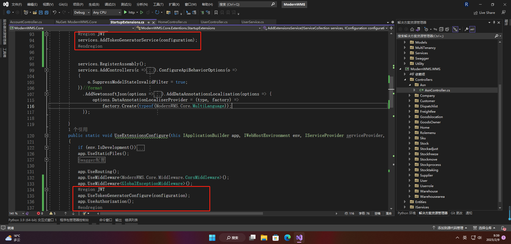Select AsnController.cs in Solution Explorer
Viewport: 511px width, 244px height.
437,90
